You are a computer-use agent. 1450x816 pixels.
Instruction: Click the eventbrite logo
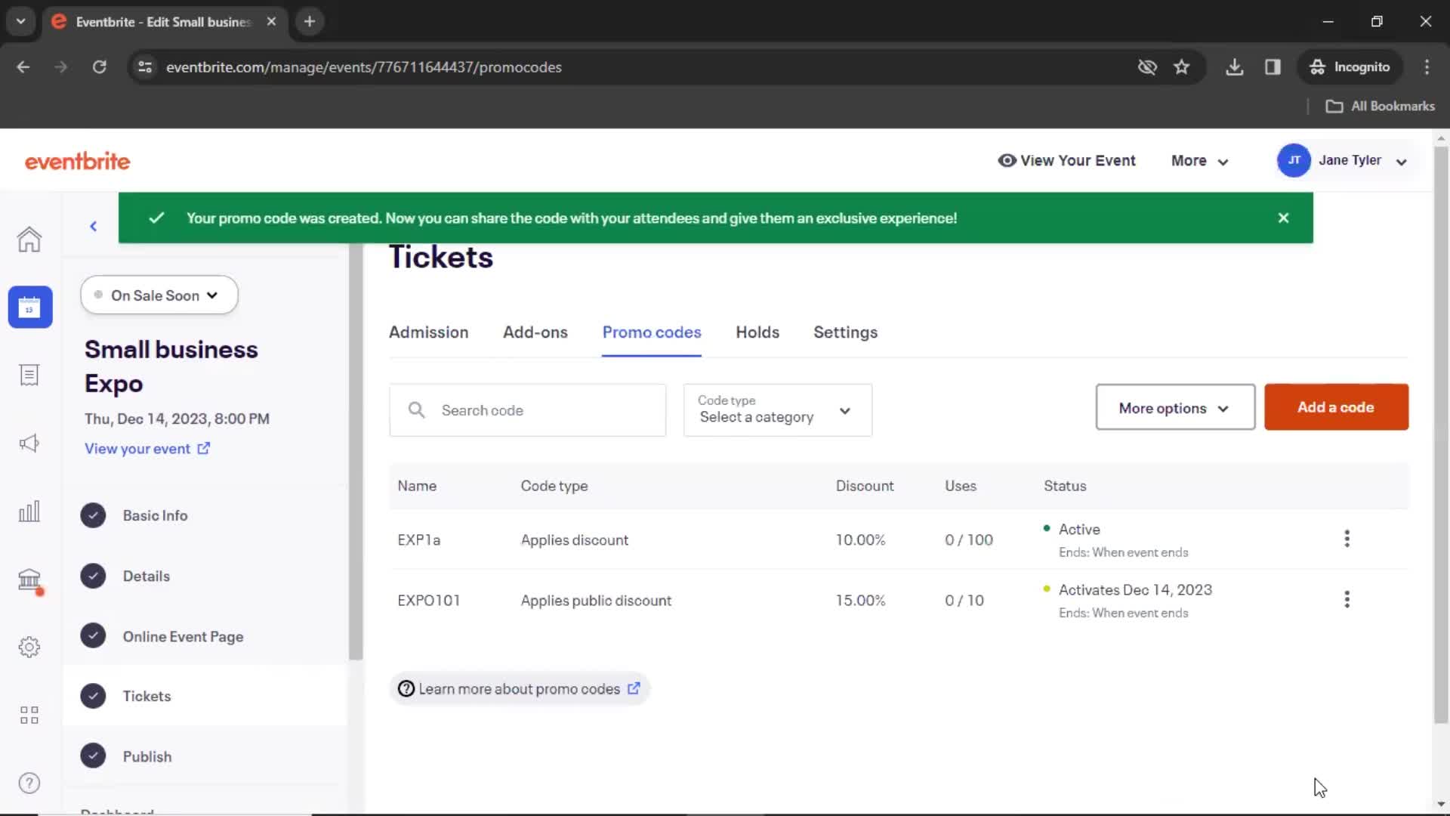tap(77, 161)
